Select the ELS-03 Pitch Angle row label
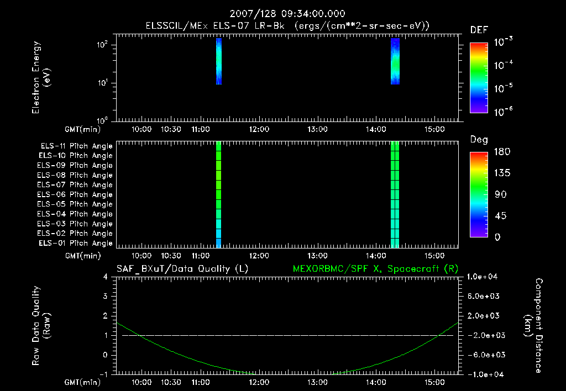566x391 pixels. (x=75, y=224)
